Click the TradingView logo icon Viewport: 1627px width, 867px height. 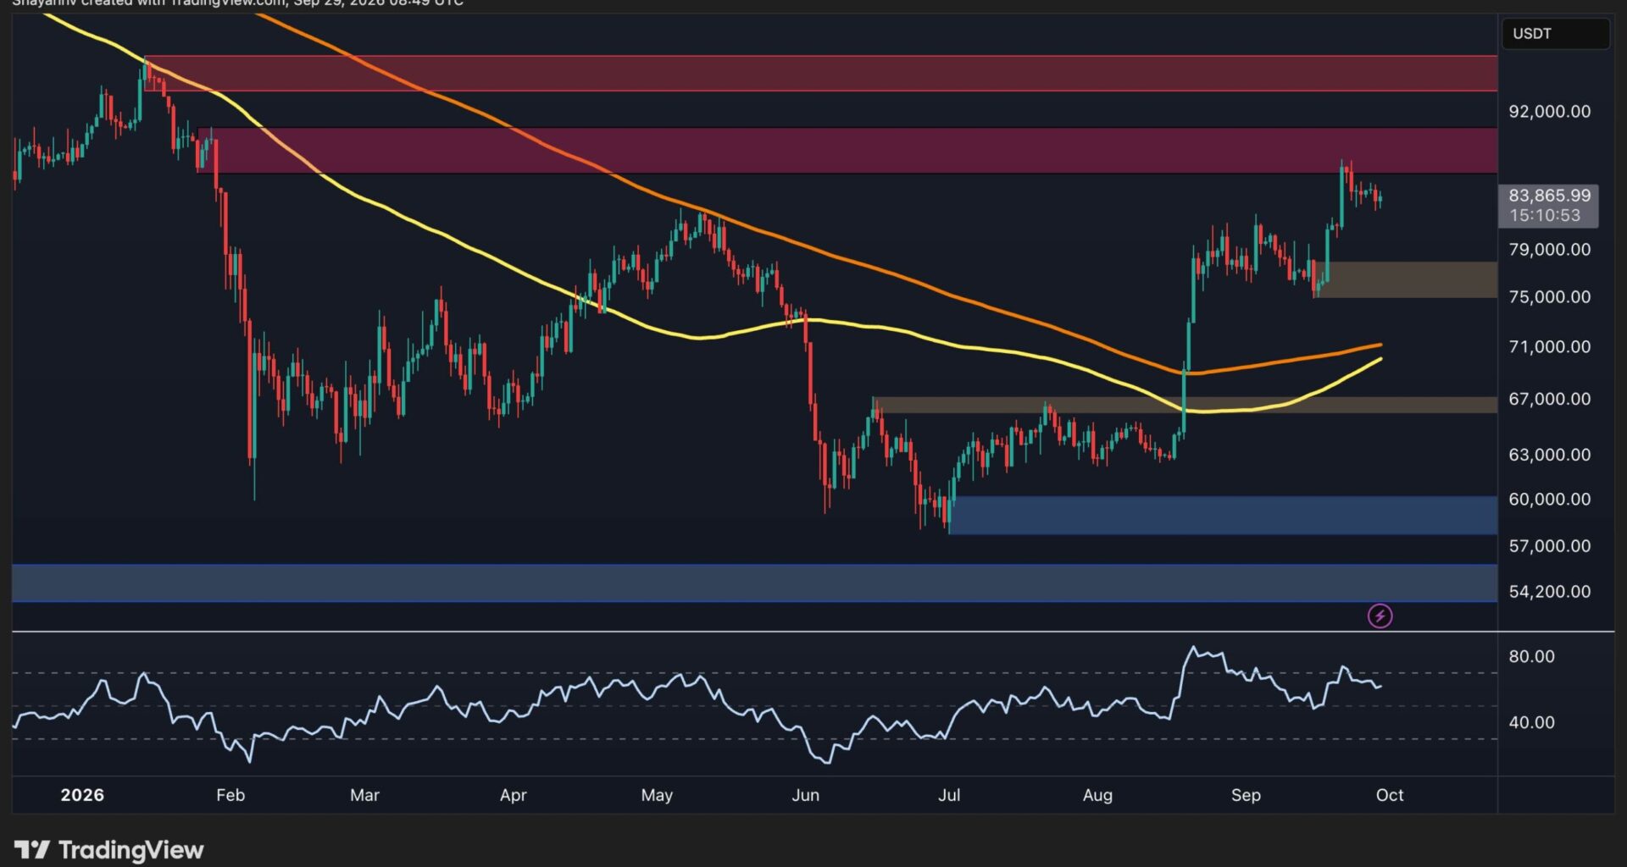[32, 849]
